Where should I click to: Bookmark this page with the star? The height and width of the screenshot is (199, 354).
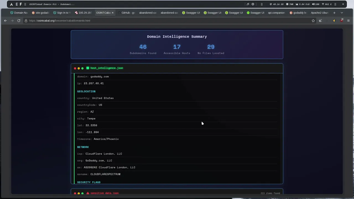313,20
